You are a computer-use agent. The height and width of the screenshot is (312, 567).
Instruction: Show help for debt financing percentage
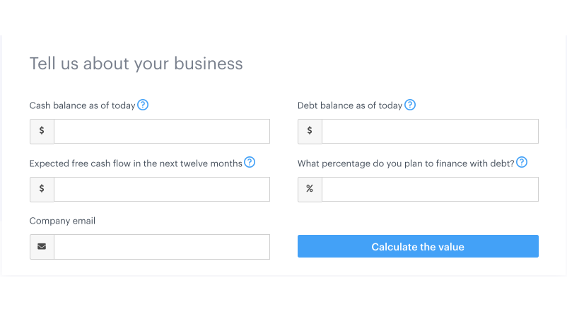(522, 163)
